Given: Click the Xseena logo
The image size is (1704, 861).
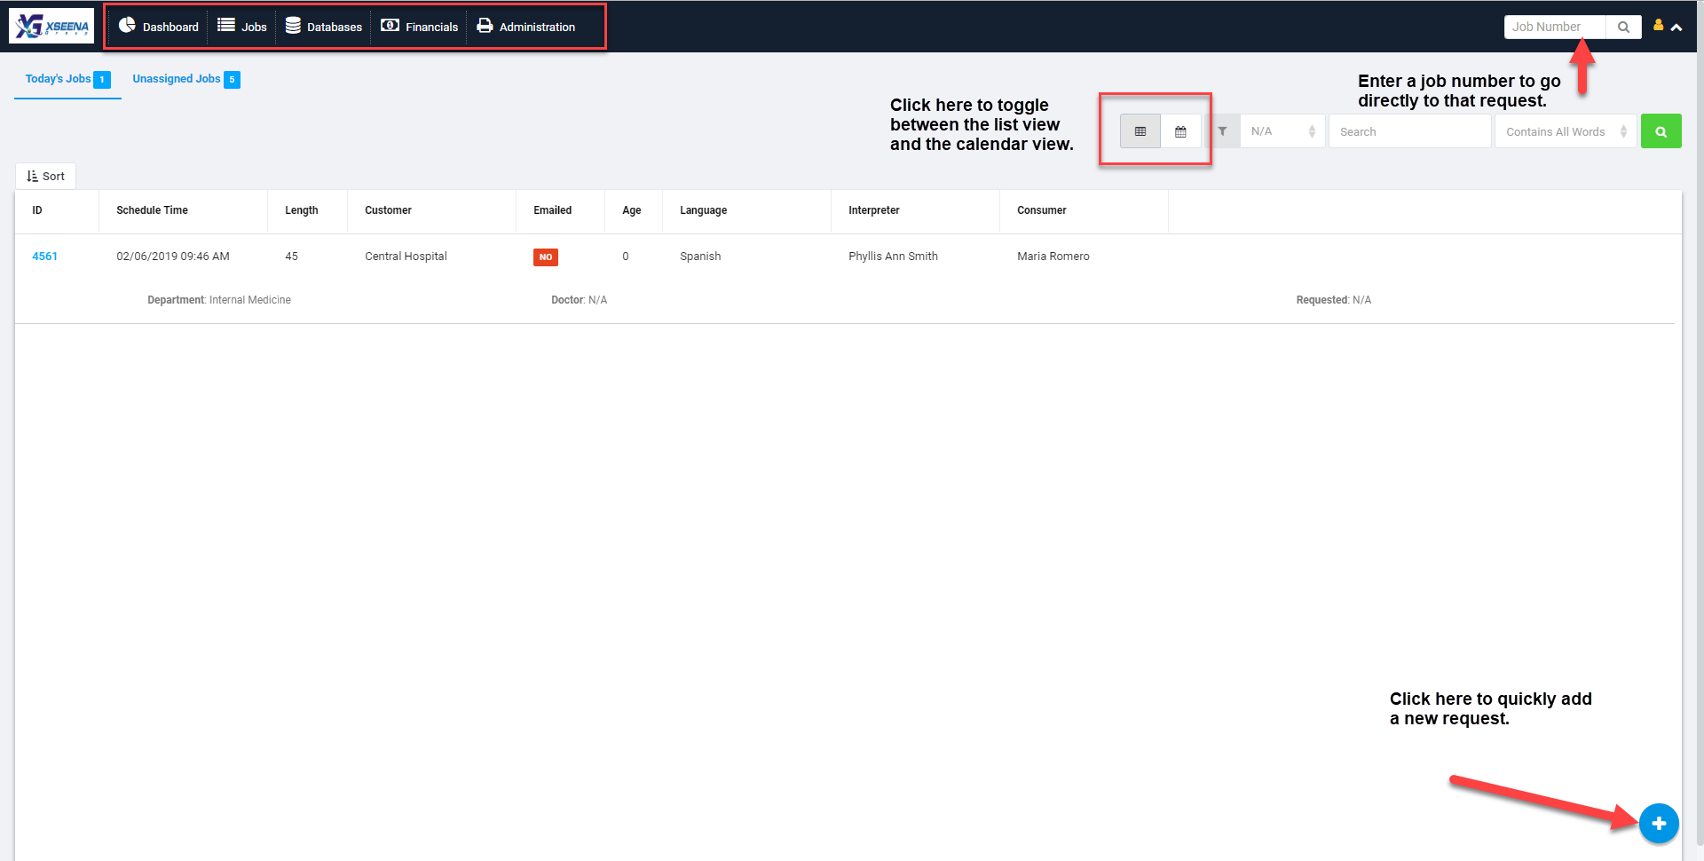Looking at the screenshot, I should click(51, 26).
